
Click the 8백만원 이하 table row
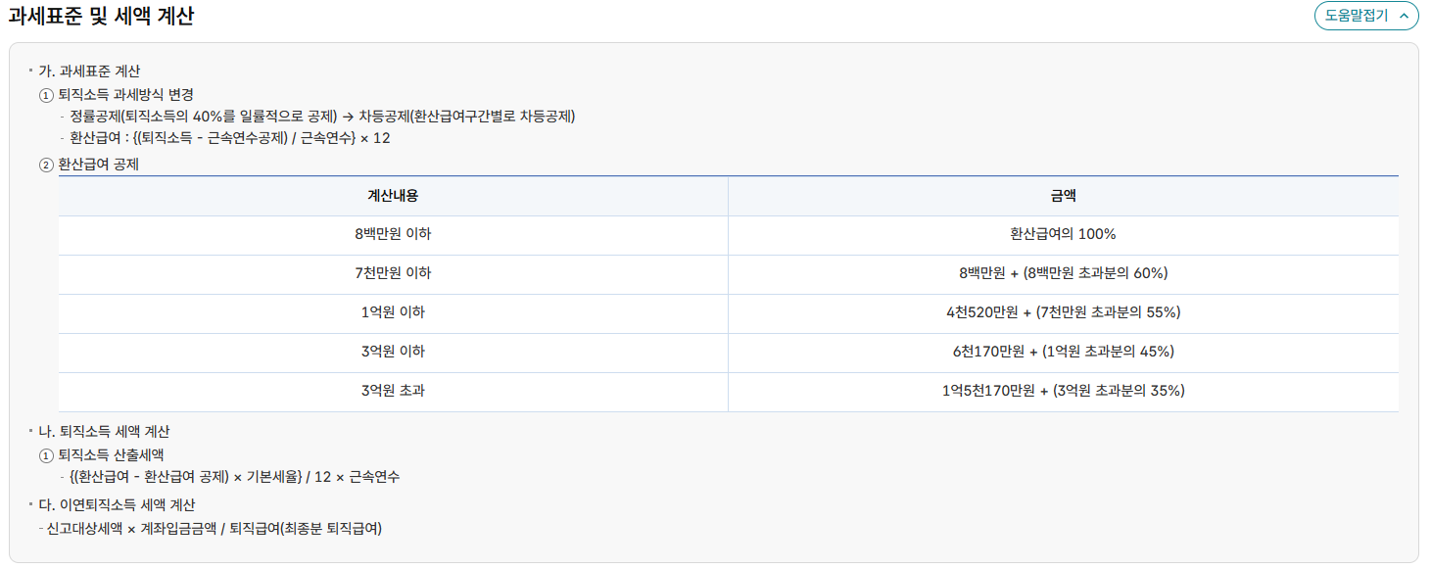coord(393,234)
